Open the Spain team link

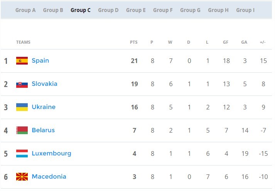40,61
